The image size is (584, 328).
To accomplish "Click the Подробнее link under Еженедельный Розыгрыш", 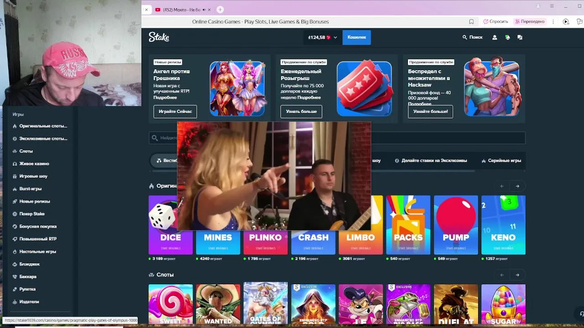I will [309, 97].
